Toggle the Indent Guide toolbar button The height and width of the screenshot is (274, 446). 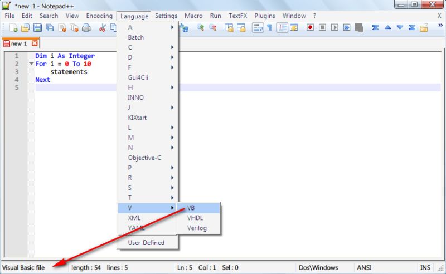point(282,28)
